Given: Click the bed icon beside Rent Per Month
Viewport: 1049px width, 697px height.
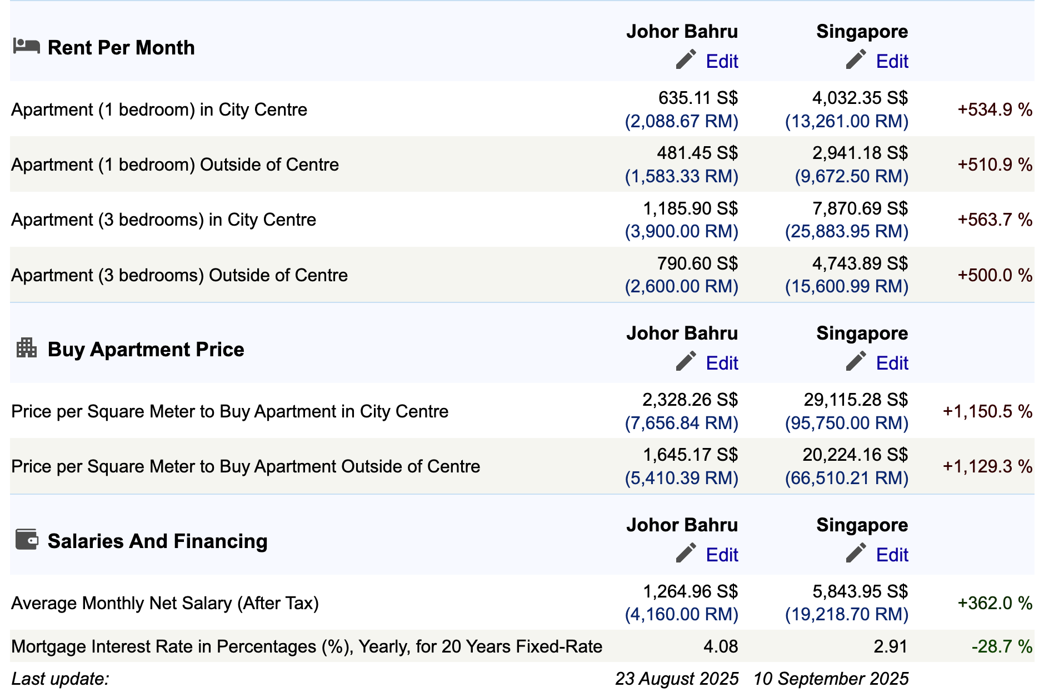Looking at the screenshot, I should (x=26, y=46).
